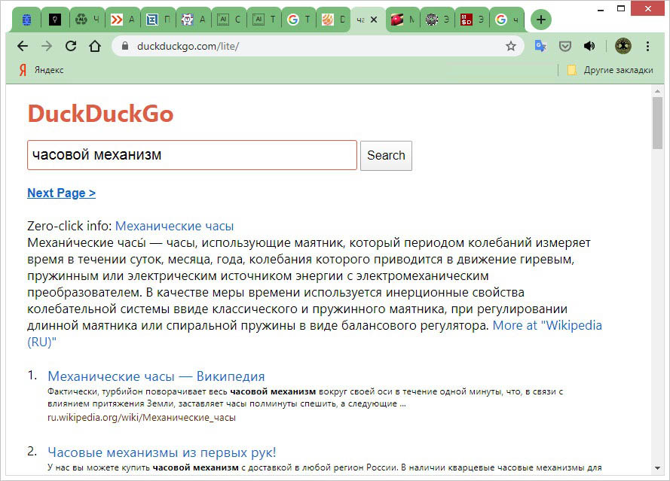This screenshot has width=670, height=481.
Task: Switch to the black lightbulb icon tab
Action: [x=55, y=20]
